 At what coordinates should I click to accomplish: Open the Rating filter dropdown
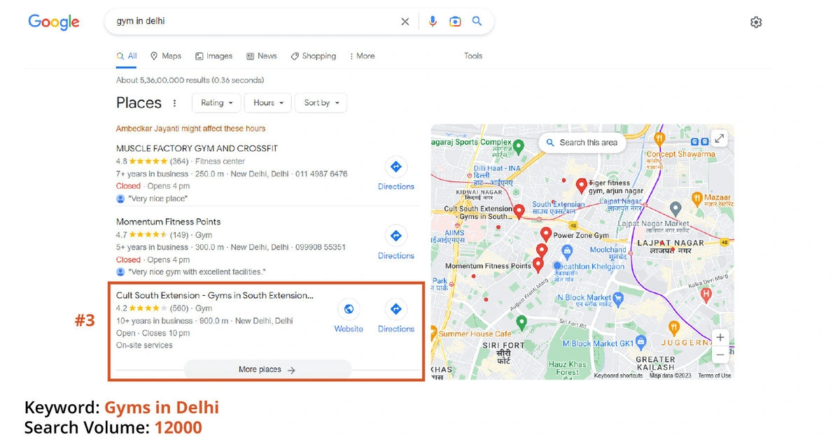click(216, 103)
